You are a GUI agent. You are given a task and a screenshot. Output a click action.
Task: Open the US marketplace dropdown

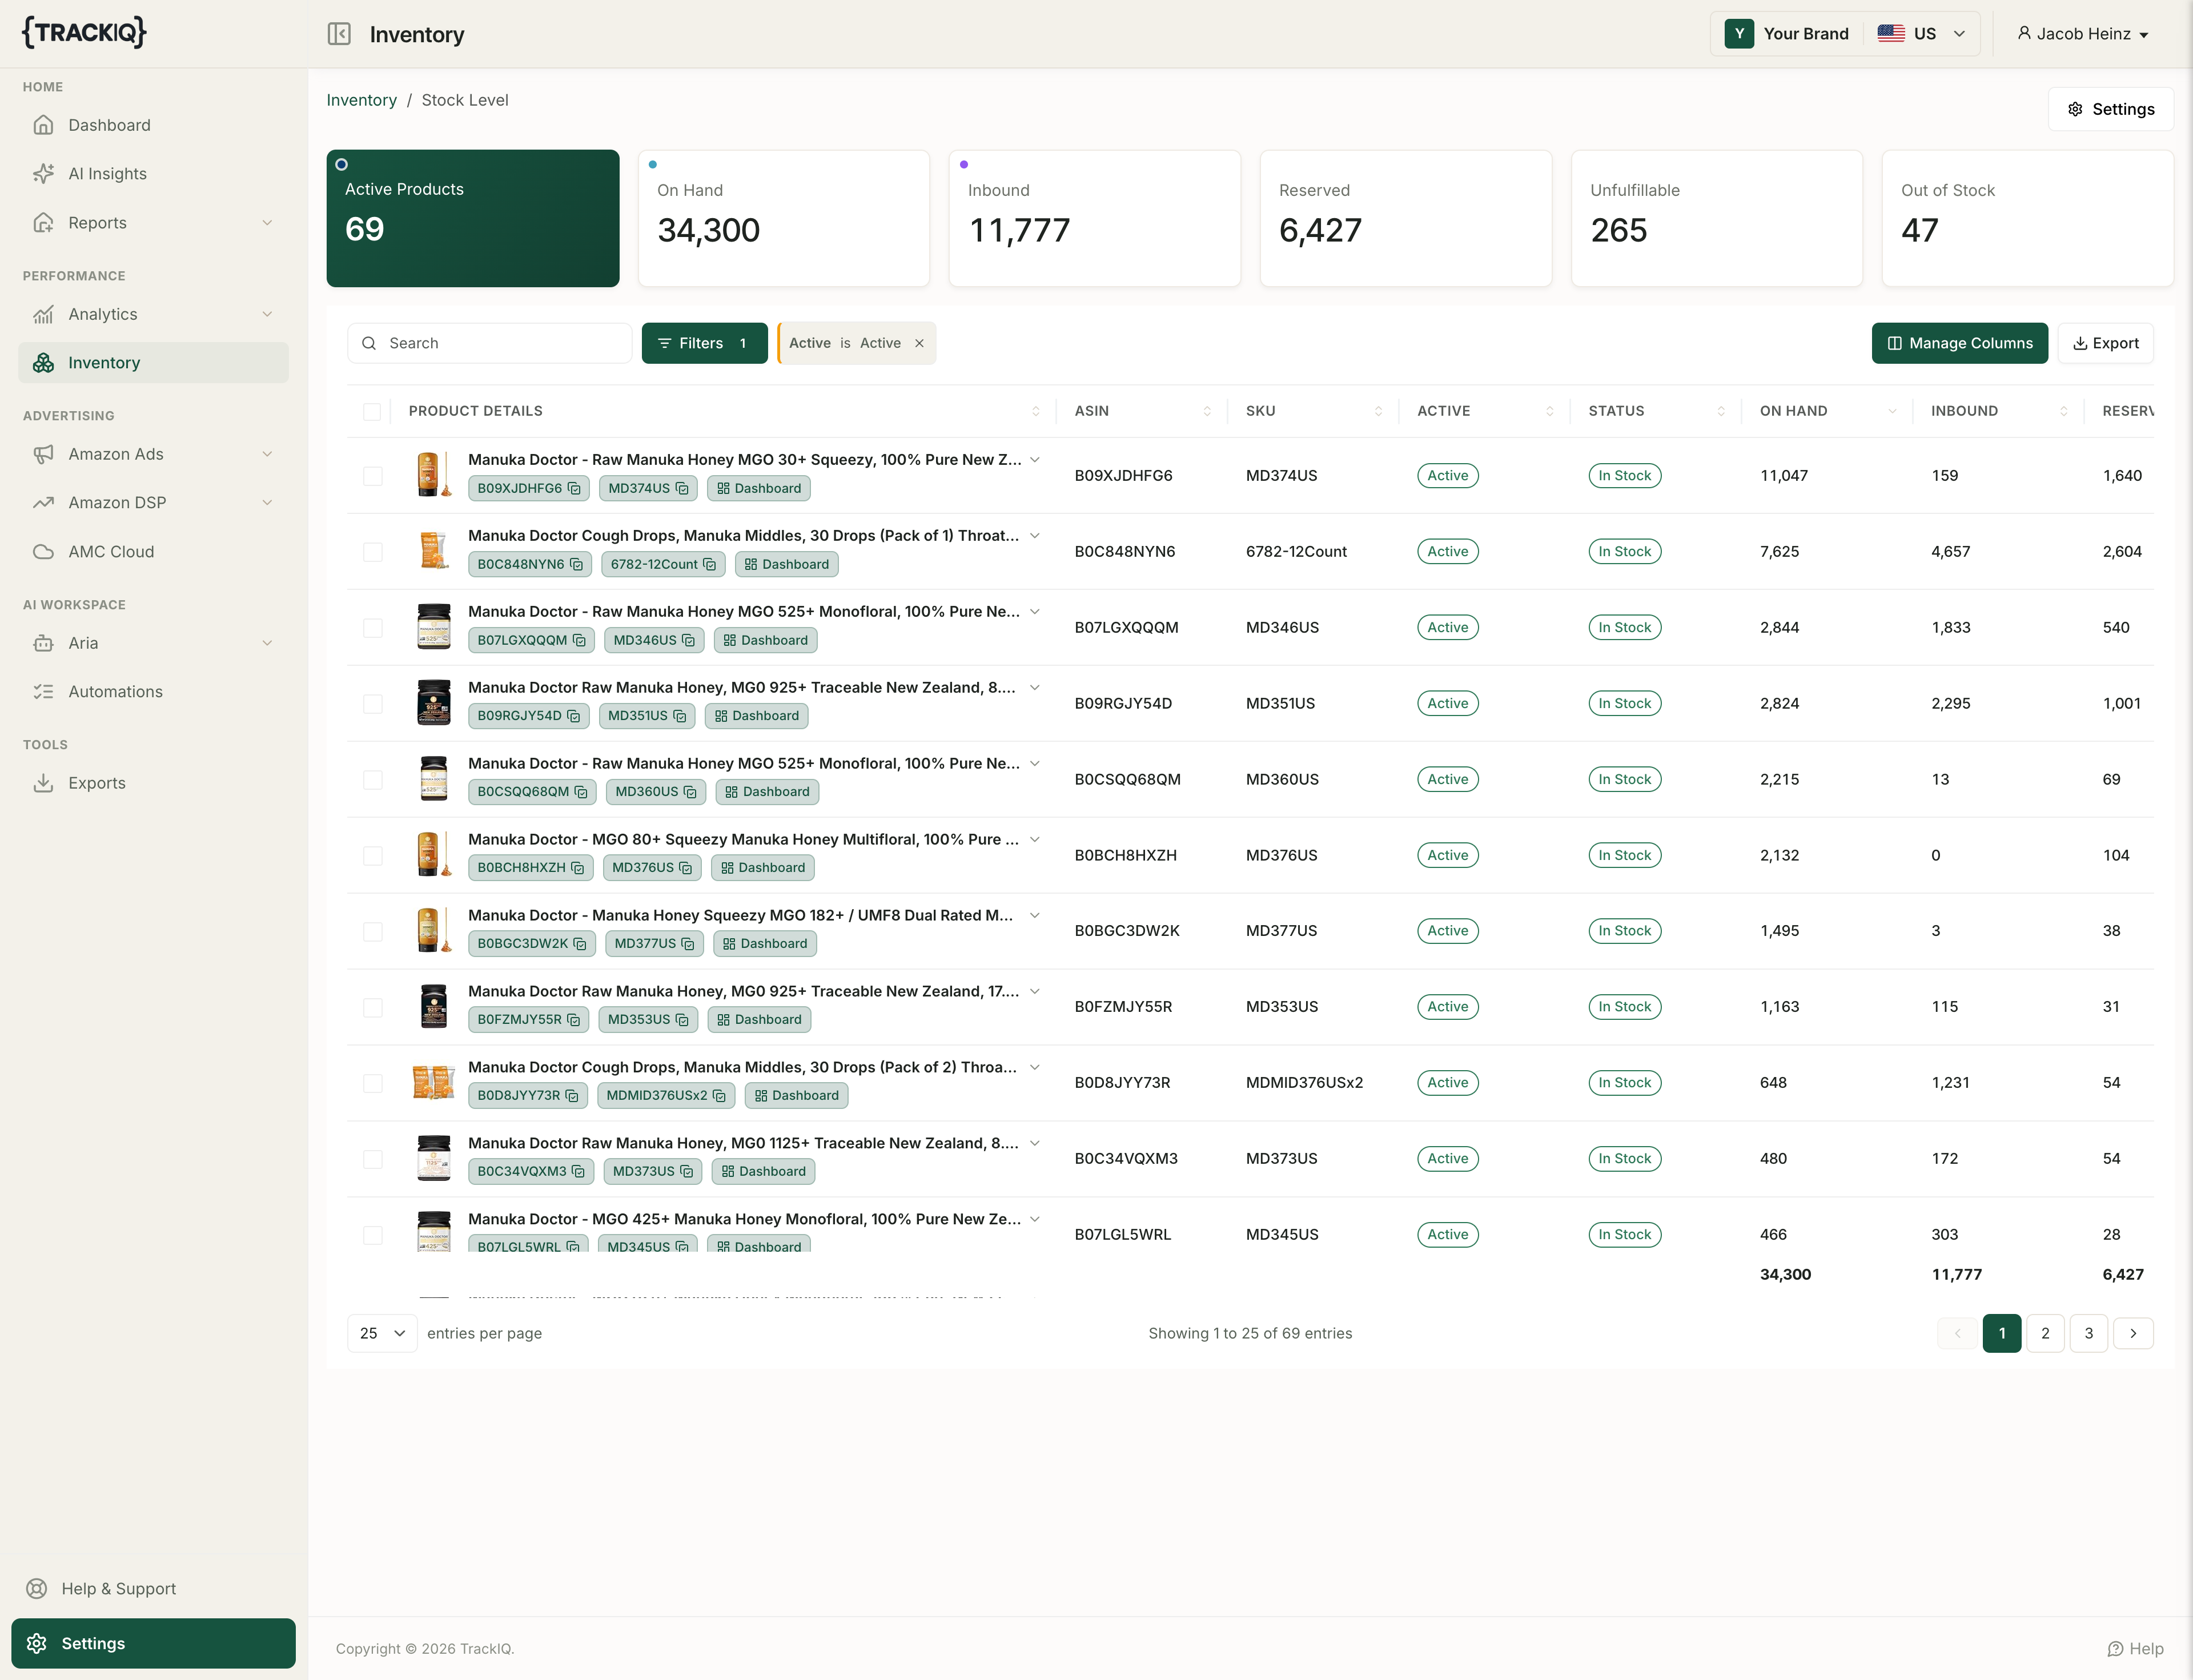point(1921,34)
